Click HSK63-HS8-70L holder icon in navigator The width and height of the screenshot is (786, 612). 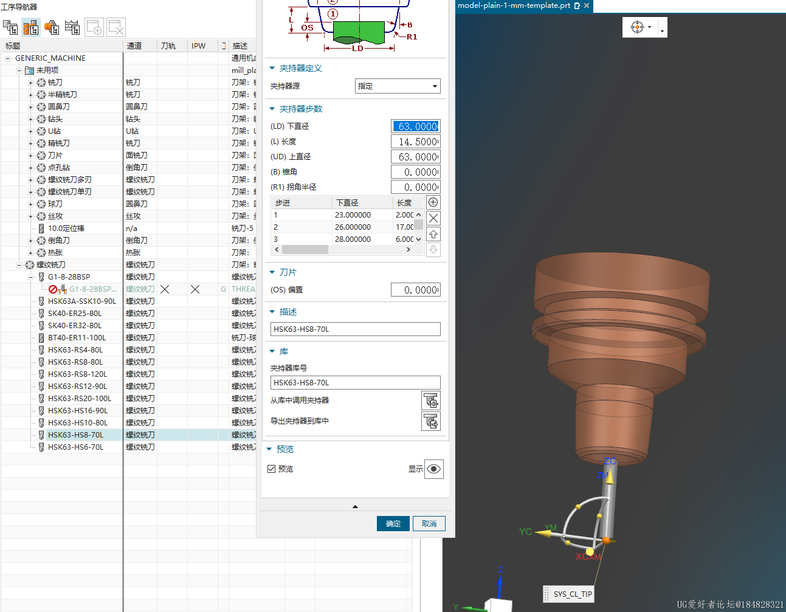[x=41, y=435]
